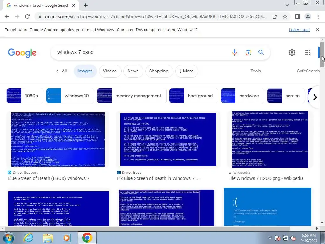Viewport: 325px width, 244px height.
Task: Click the browser forward arrow
Action: point(17,17)
